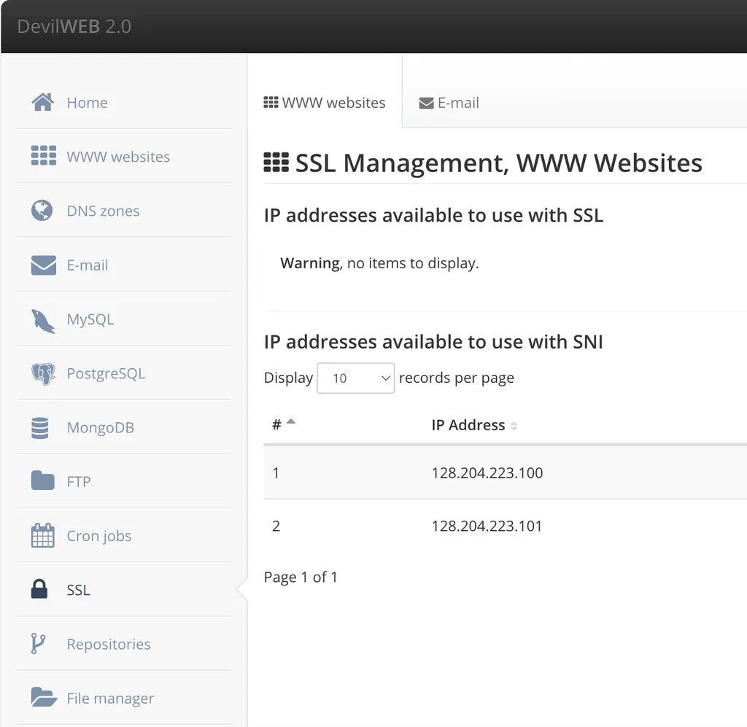Viewport: 747px width, 727px height.
Task: Go to E-mail in the sidebar
Action: pos(88,265)
